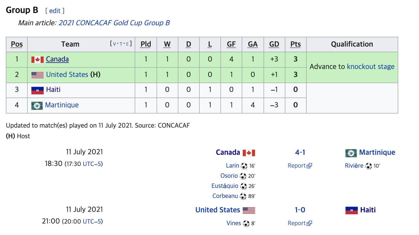Click the Canada flag beside the 4-1 match
This screenshot has height=235, width=419.
coord(249,153)
